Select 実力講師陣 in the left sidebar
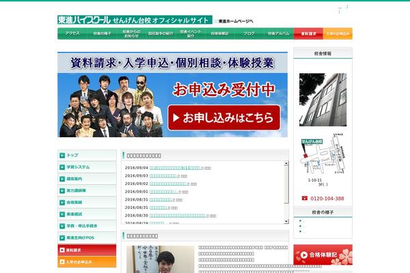This screenshot has height=273, width=410. point(87,190)
